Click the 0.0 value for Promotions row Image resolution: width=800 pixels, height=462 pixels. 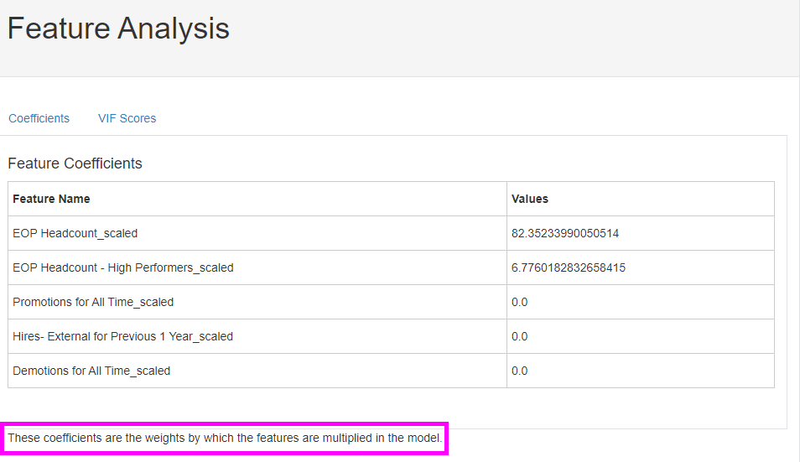click(519, 302)
